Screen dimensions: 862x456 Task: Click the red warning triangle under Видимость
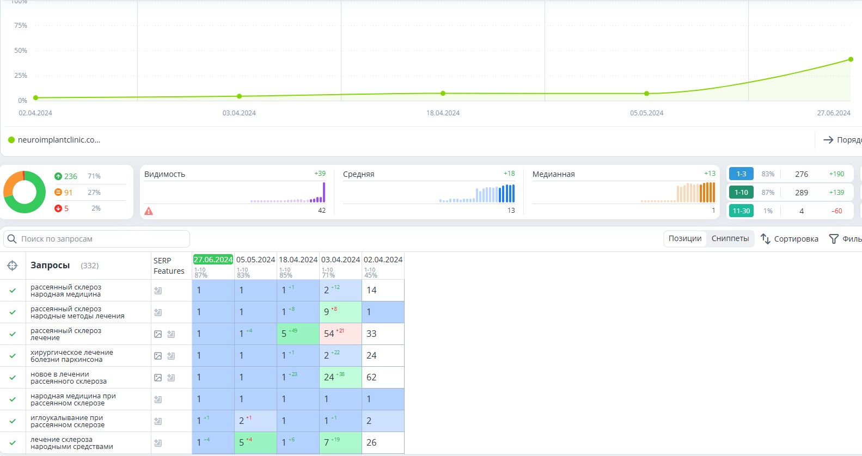pos(149,211)
